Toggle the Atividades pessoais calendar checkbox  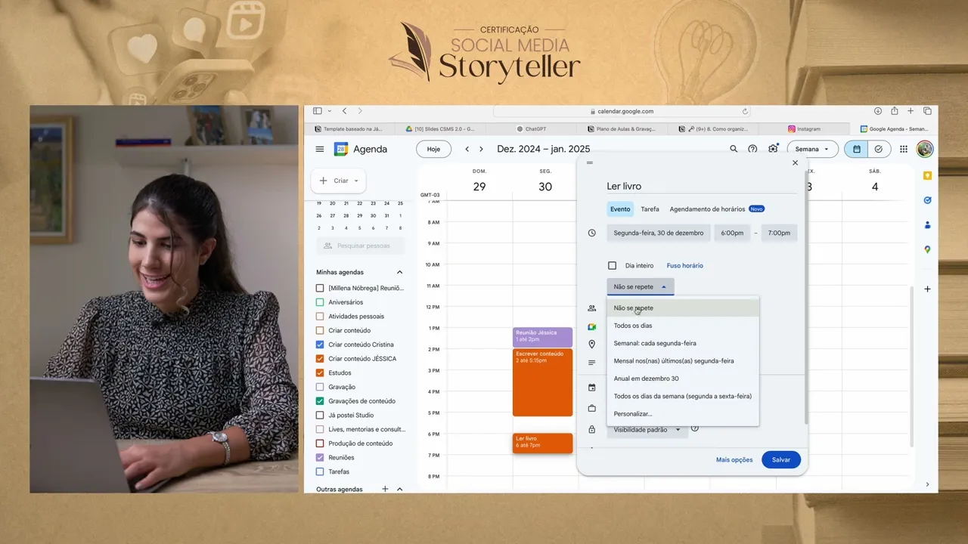click(x=320, y=317)
